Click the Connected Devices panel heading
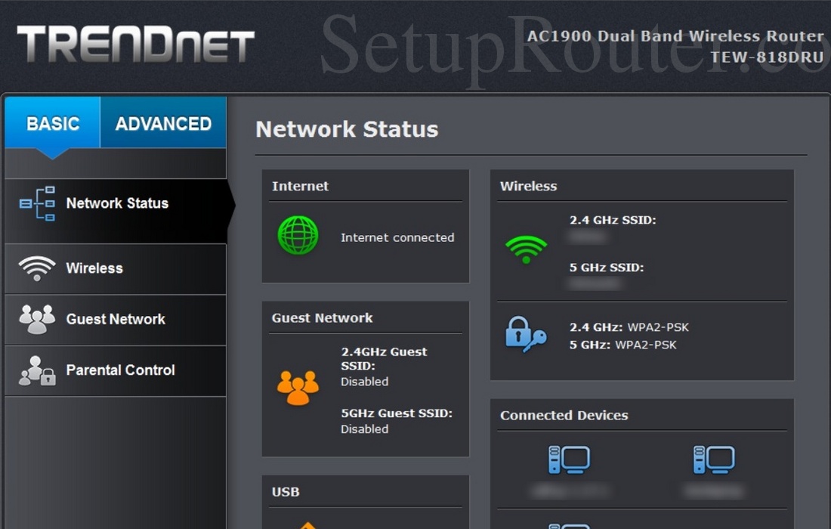This screenshot has height=529, width=831. coord(564,415)
